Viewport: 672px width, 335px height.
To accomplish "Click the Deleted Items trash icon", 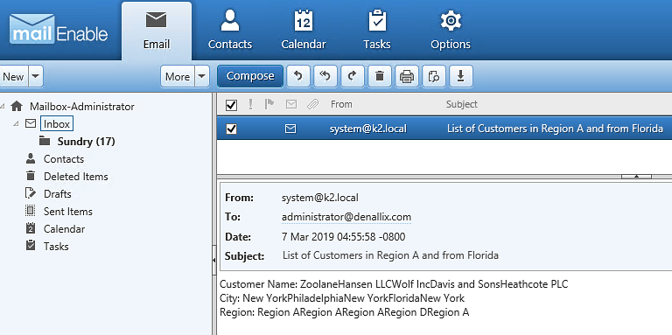I will 31,176.
